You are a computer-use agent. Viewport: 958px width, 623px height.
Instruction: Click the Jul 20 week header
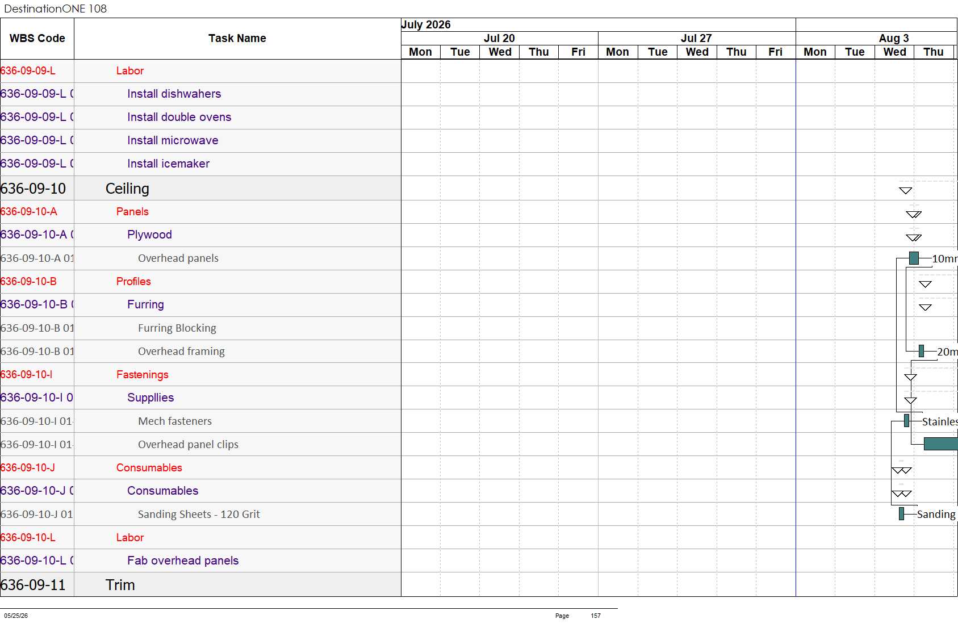tap(499, 38)
